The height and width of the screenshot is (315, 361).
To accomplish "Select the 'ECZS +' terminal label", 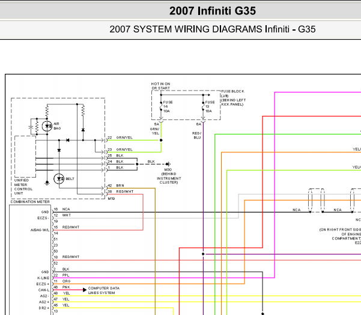I will (x=43, y=284).
